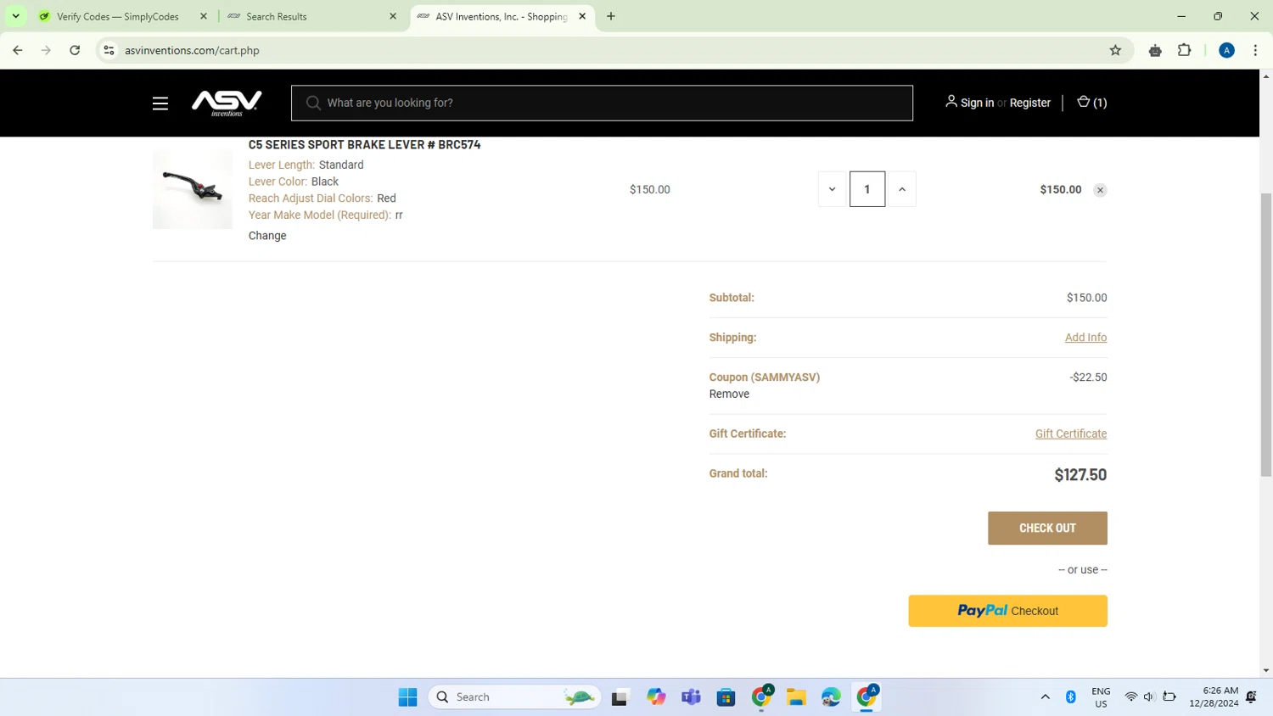This screenshot has height=716, width=1273.
Task: Open volume control speaker icon
Action: pos(1149,697)
